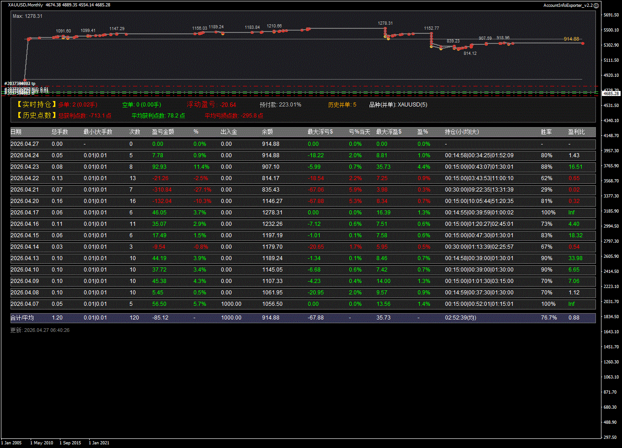The width and height of the screenshot is (622, 448).
Task: Click the 更新 timestamp text
Action: coord(40,330)
